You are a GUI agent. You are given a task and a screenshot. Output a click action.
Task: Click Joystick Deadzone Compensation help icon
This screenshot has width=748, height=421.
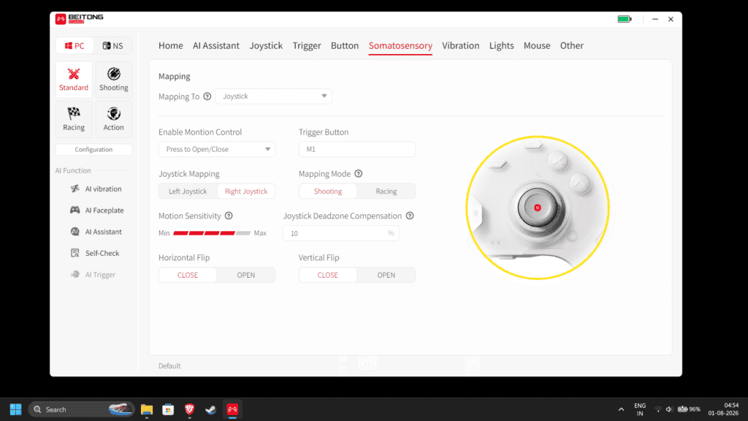pos(410,216)
